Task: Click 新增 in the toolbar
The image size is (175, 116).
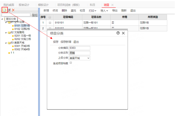Action: pos(46,10)
